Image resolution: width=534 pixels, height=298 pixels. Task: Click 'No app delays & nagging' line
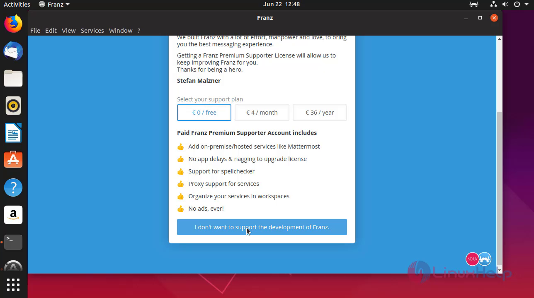point(248,159)
